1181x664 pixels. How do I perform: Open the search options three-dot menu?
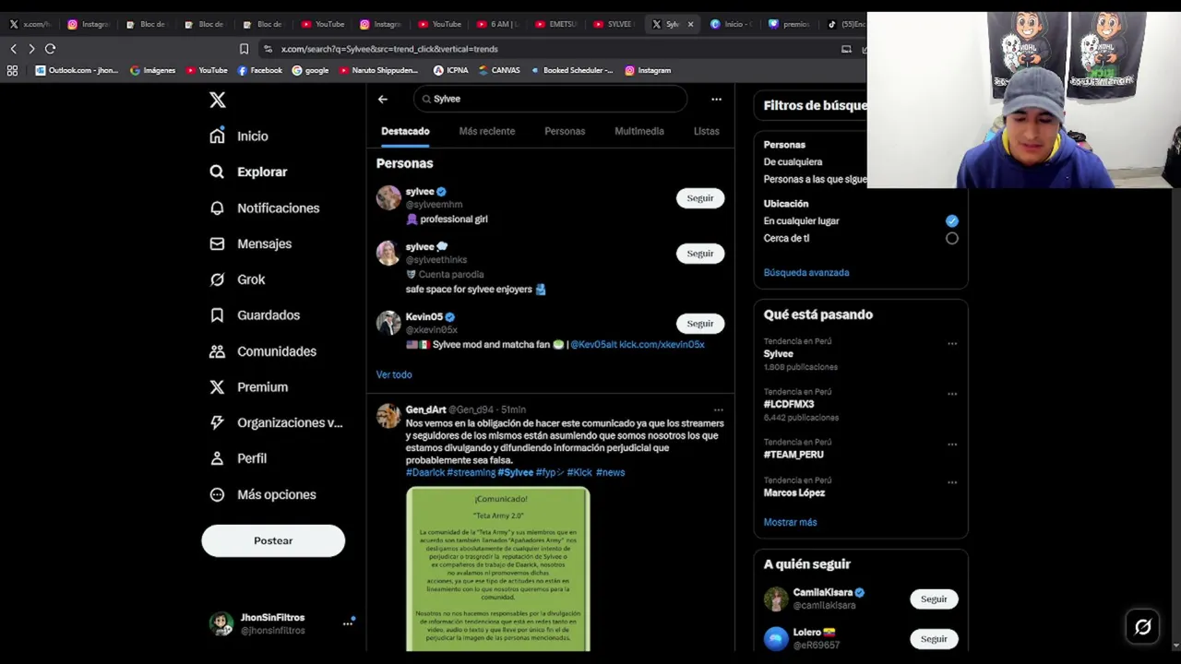(716, 99)
